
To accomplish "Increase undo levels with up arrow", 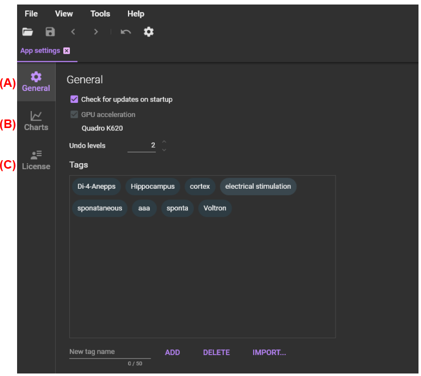I will [164, 142].
